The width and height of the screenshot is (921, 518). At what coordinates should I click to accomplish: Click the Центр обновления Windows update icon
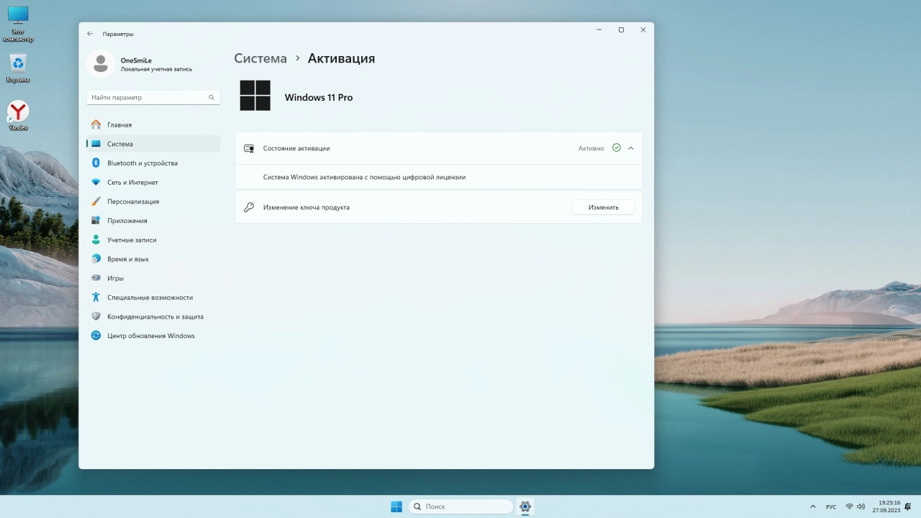point(96,335)
